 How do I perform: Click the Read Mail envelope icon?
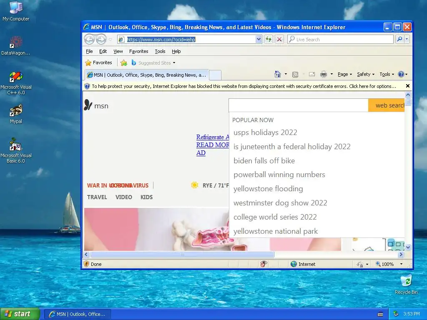coord(312,74)
